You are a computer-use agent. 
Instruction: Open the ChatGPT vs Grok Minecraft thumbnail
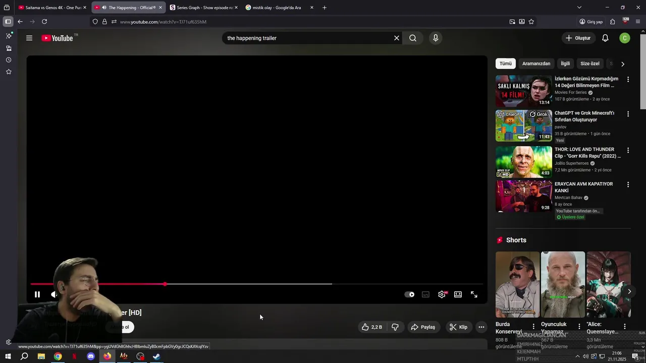click(x=524, y=126)
